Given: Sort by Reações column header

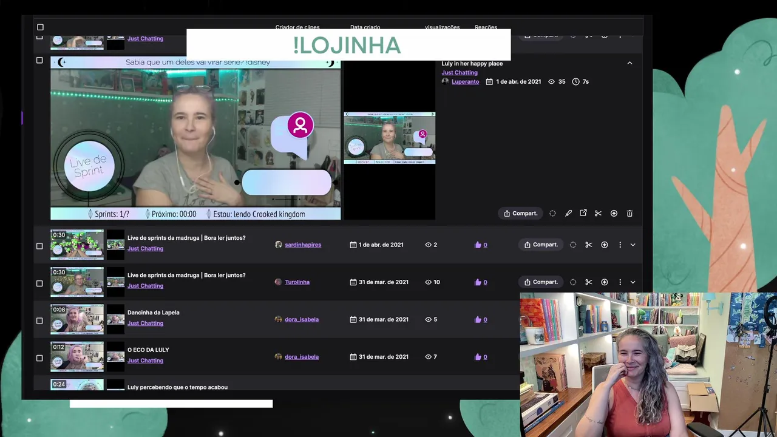Looking at the screenshot, I should (486, 27).
